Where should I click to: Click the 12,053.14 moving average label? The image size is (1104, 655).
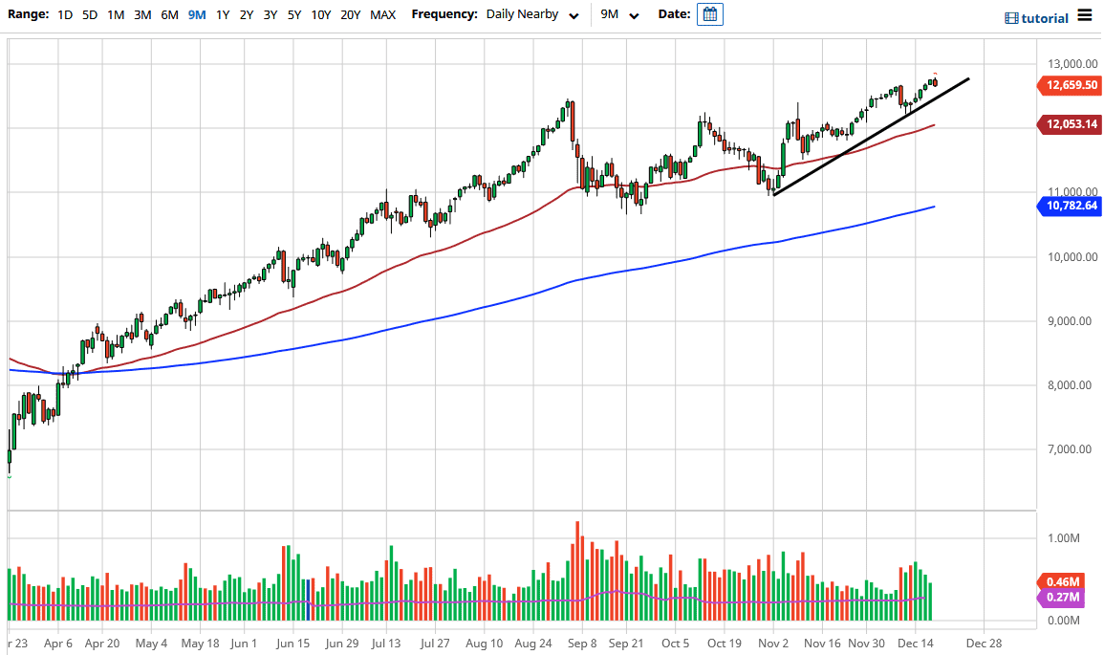click(x=1071, y=124)
